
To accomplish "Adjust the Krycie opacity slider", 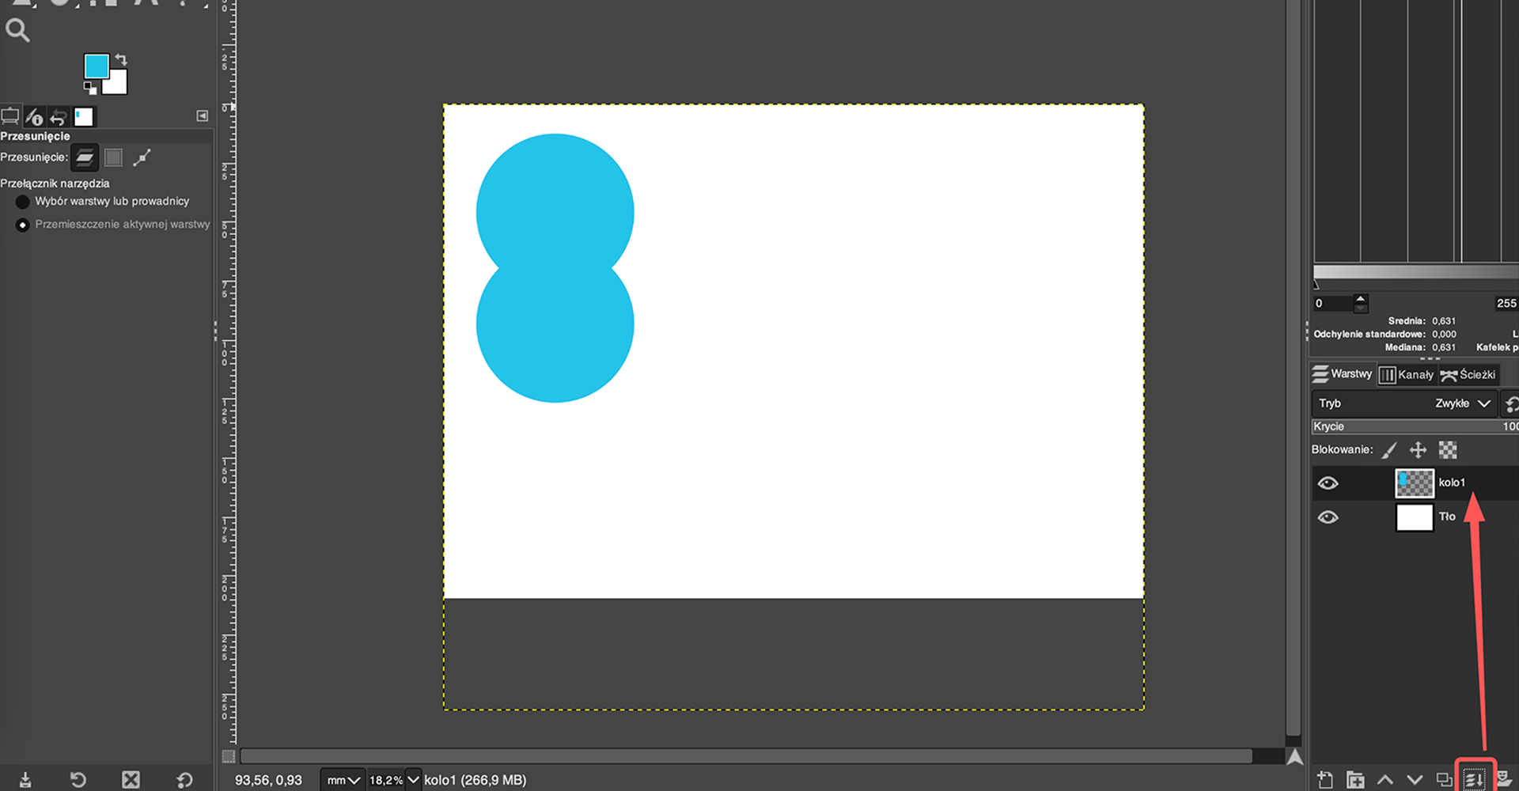I will pyautogui.click(x=1415, y=426).
